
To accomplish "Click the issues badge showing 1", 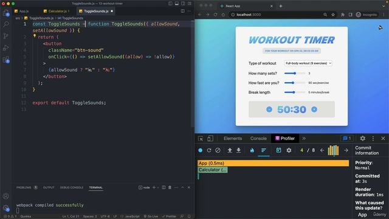I will click(x=347, y=138).
